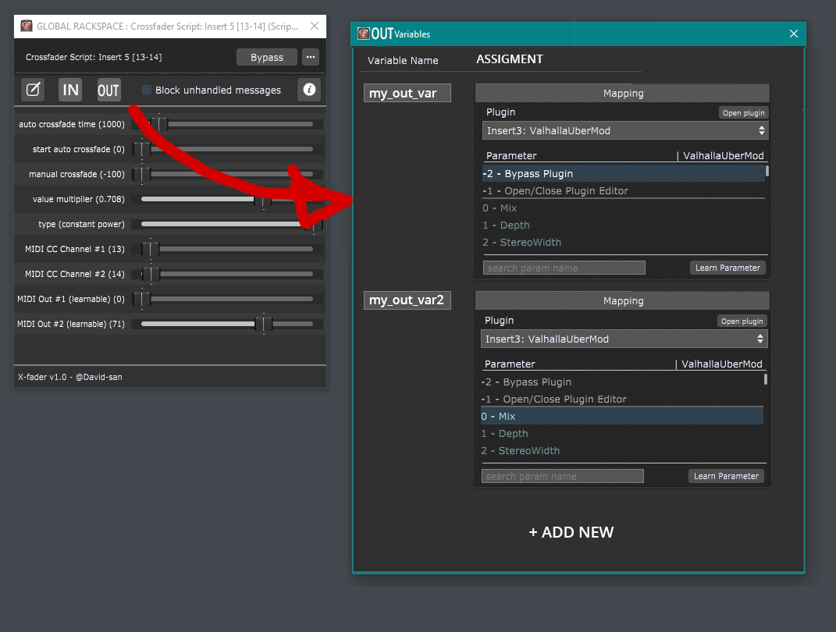The image size is (836, 632).
Task: Select '1 - Depth' parameter for my_out_var2
Action: point(621,433)
